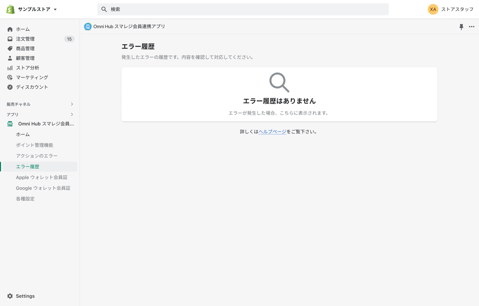Click the エラー履歴 page heading

click(138, 47)
